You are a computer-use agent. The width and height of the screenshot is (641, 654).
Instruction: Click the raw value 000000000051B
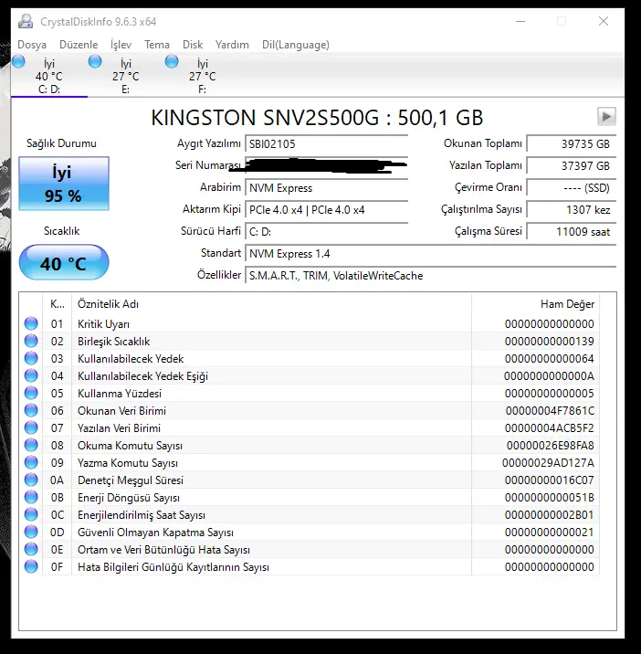coord(550,497)
